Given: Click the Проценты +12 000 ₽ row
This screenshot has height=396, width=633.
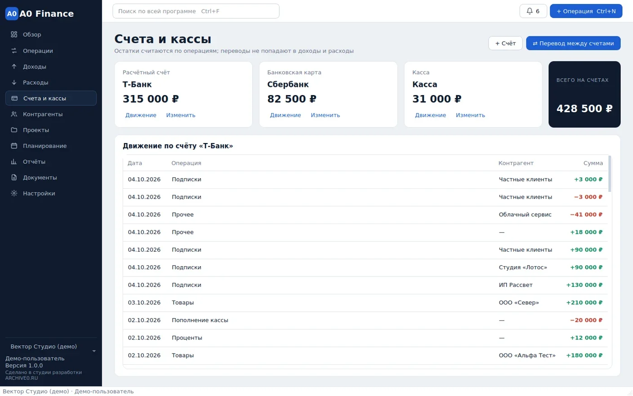Looking at the screenshot, I should tap(365, 338).
